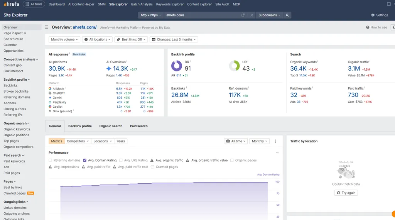Click the open-URL external link icon in search bar
This screenshot has height=220, width=395.
243,15
